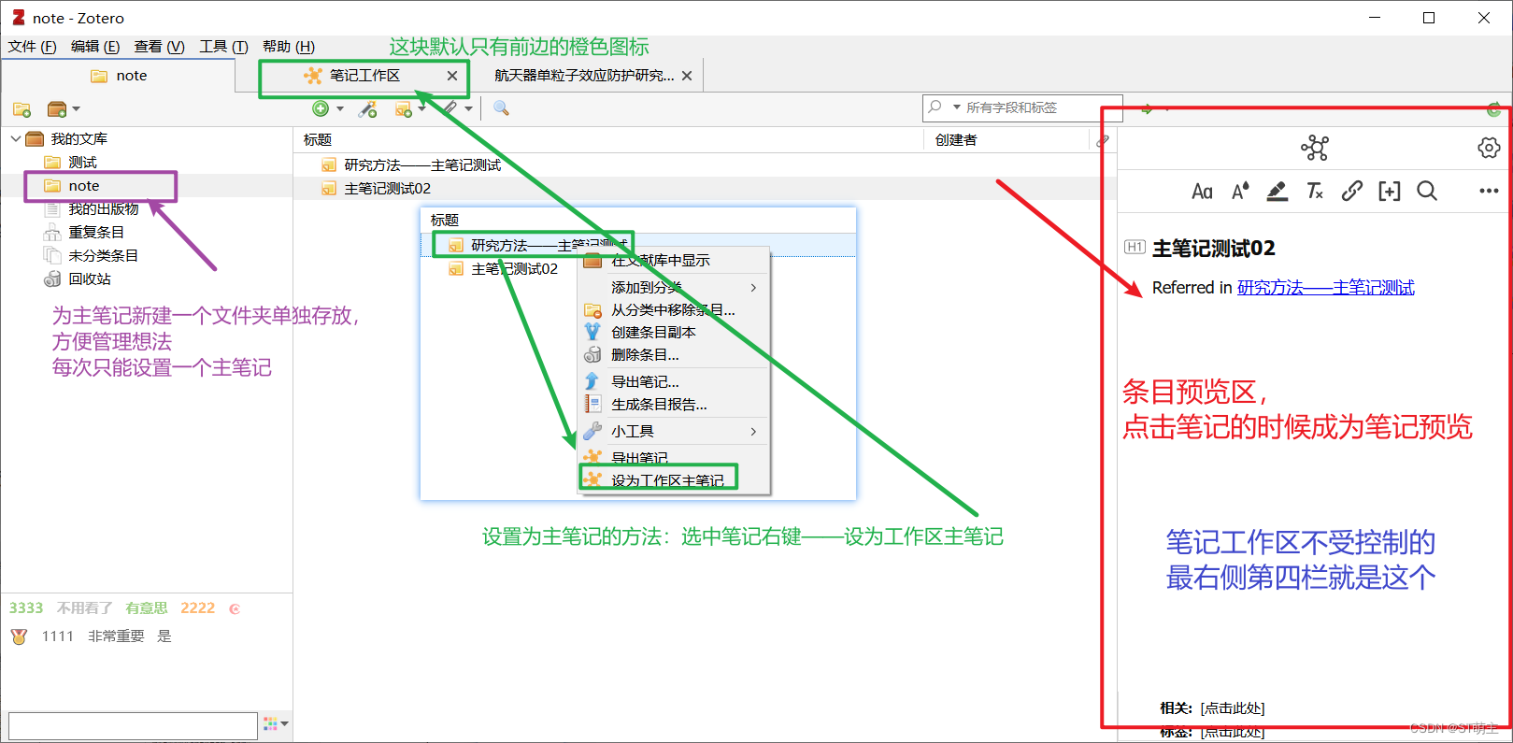Open the 工具 (T) menu

(223, 47)
